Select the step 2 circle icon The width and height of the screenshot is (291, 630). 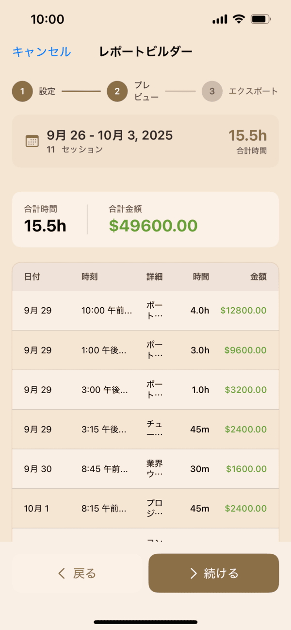[117, 91]
